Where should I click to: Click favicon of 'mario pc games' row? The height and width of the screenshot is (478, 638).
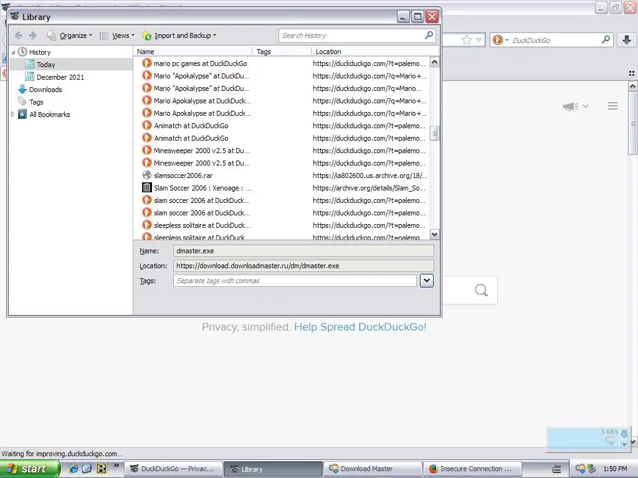[x=147, y=63]
